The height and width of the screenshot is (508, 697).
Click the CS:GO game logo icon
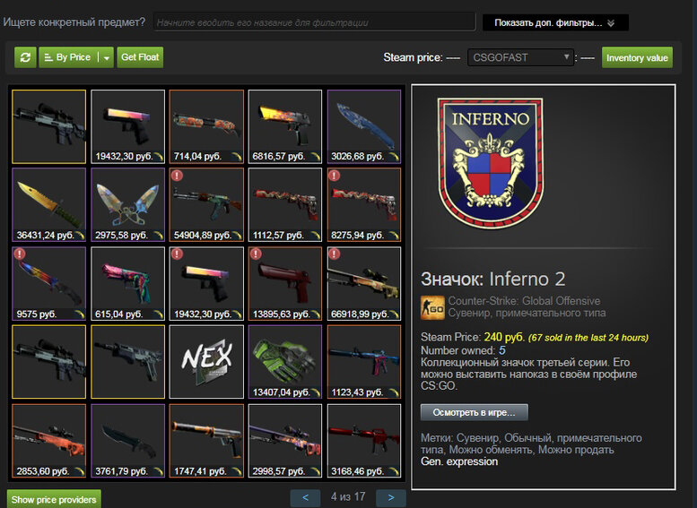click(432, 307)
